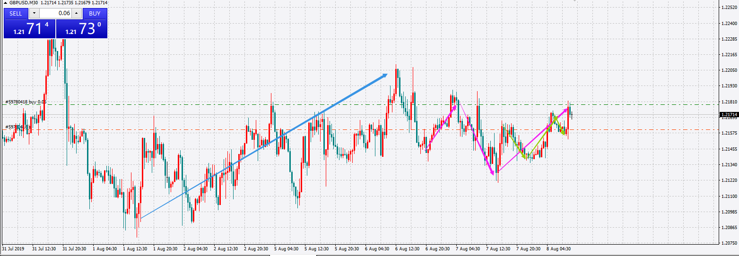Click the 1.21930 price scale label
739x256 pixels.
click(x=730, y=86)
